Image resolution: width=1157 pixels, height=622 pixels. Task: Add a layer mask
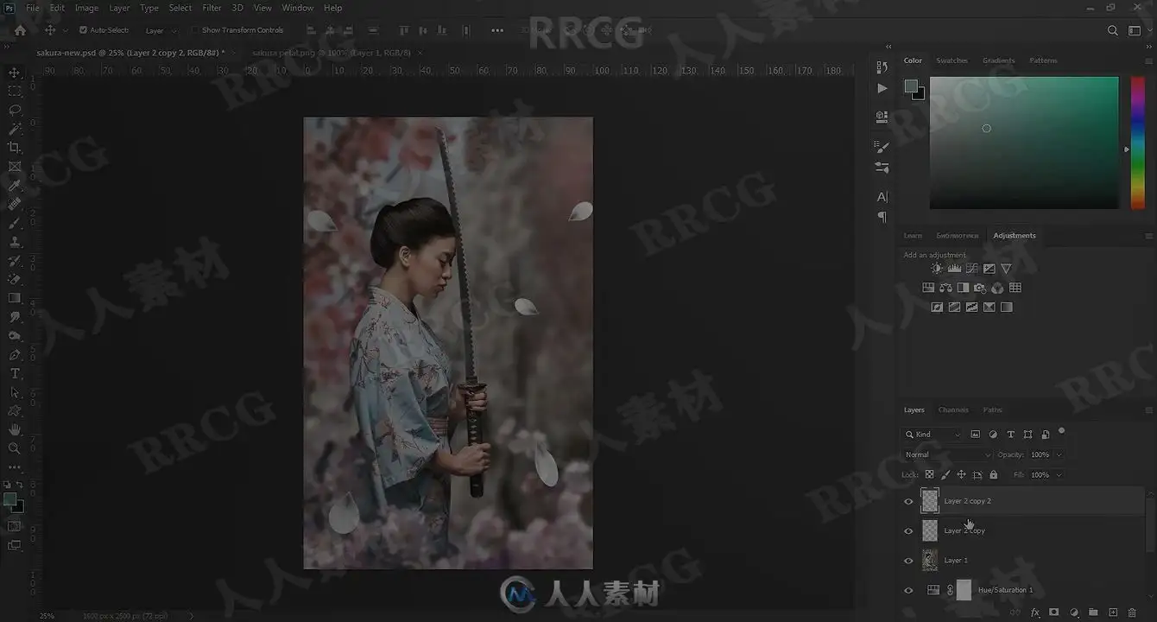pyautogui.click(x=1054, y=612)
